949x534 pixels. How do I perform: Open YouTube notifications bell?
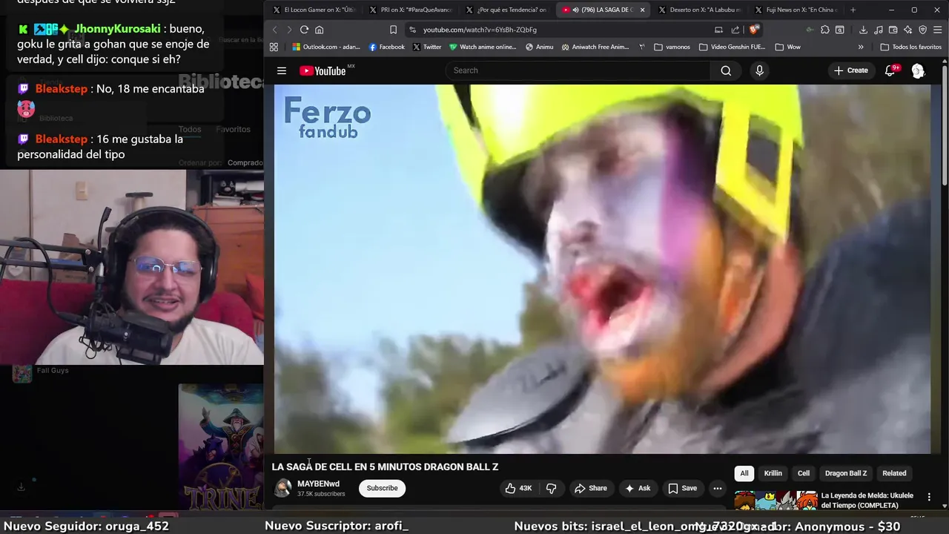tap(890, 70)
